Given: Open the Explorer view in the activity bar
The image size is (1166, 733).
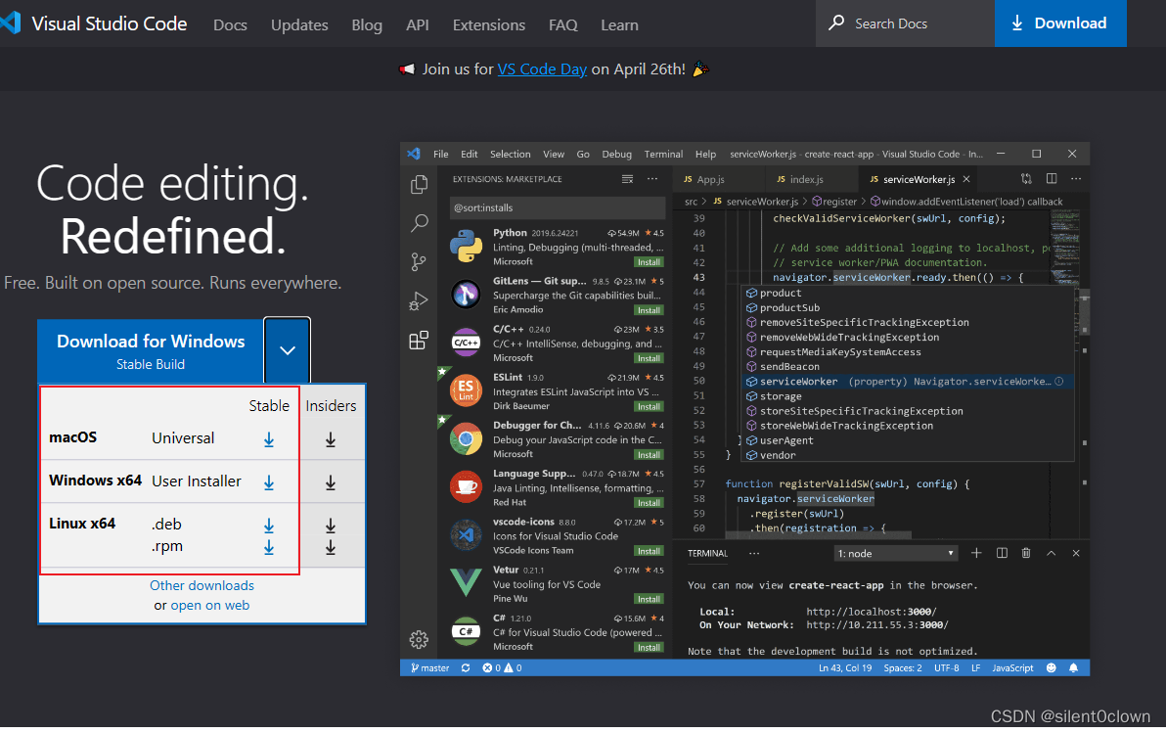Looking at the screenshot, I should click(419, 184).
